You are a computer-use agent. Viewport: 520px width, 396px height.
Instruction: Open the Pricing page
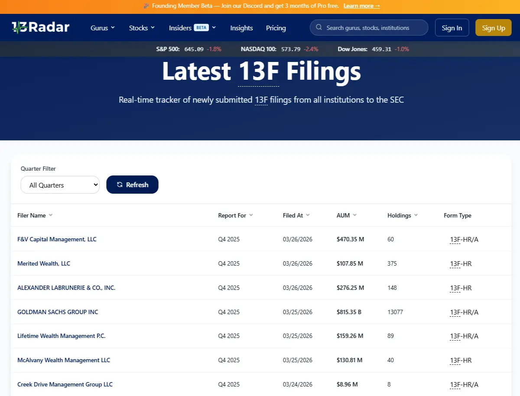pyautogui.click(x=276, y=28)
